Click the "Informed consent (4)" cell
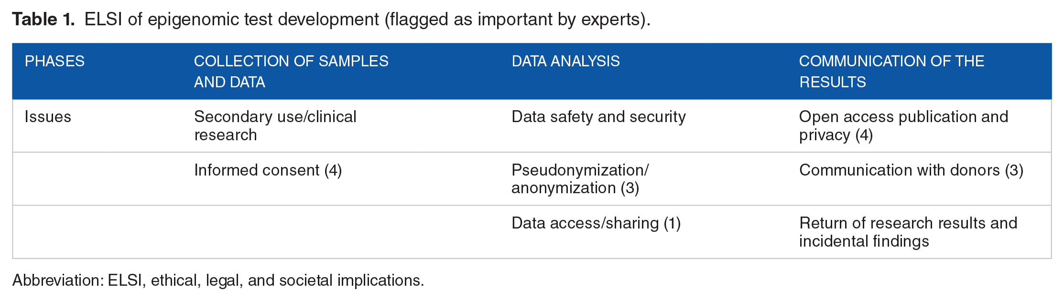Image resolution: width=1064 pixels, height=301 pixels. (268, 170)
